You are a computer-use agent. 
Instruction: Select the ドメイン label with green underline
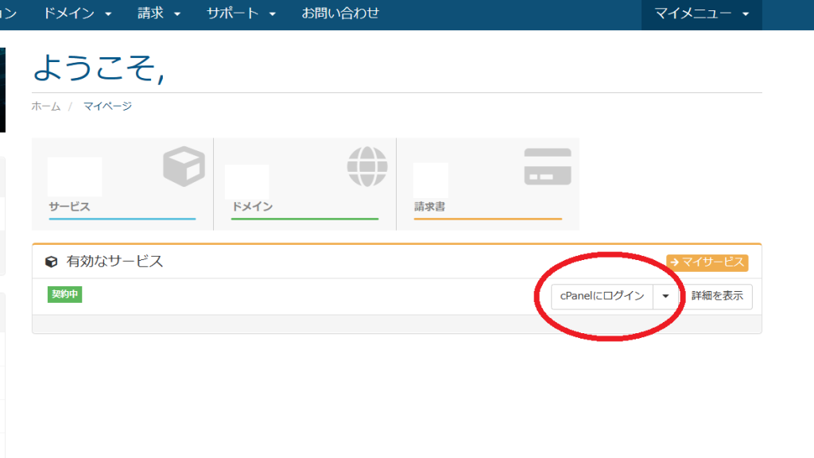[252, 207]
